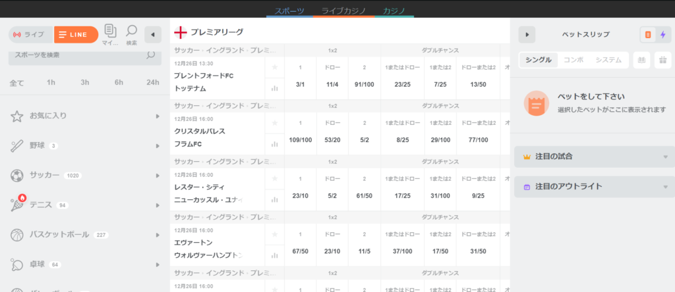Click the England flag league icon

181,32
